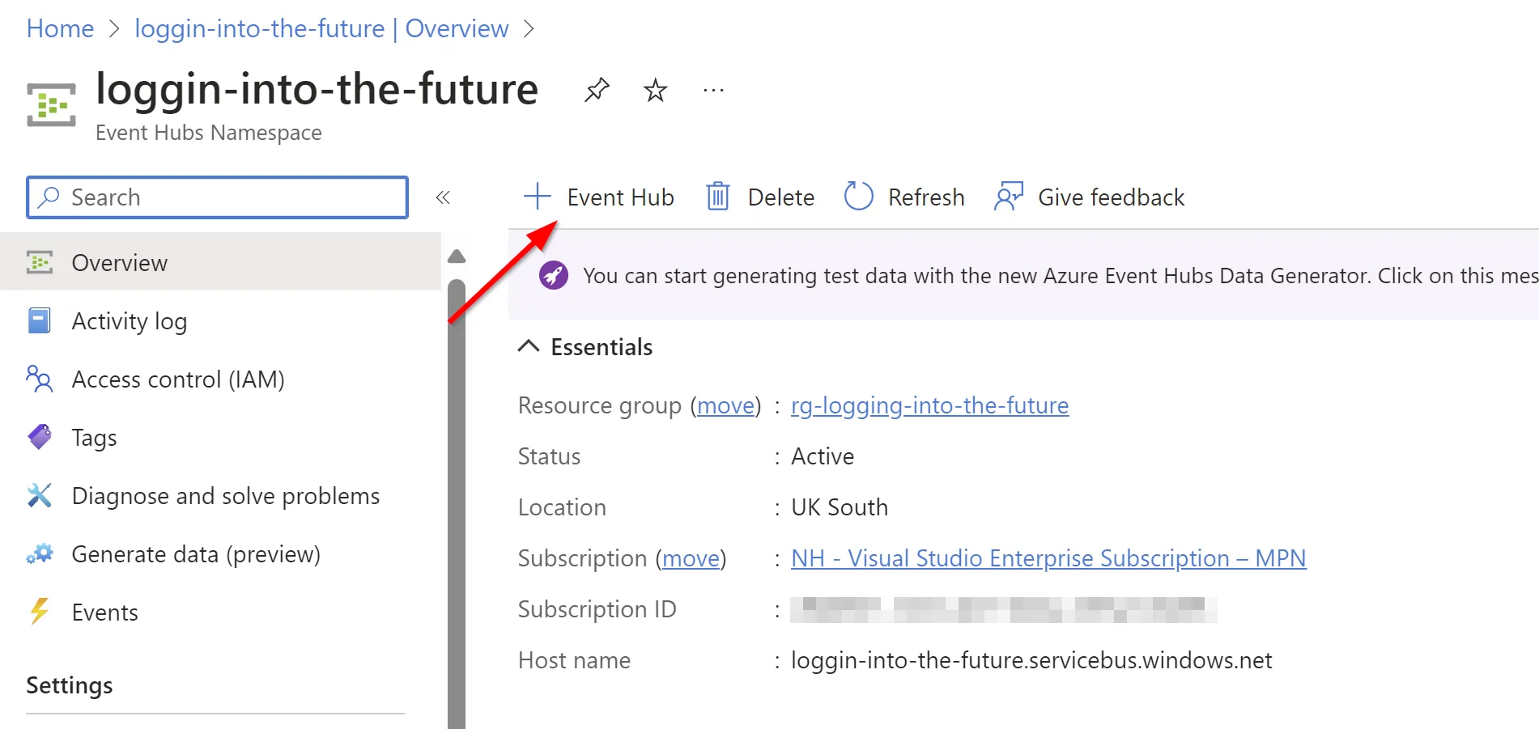
Task: Click host name loggin-into-the-future.servicebus.windows.net
Action: 1031,660
